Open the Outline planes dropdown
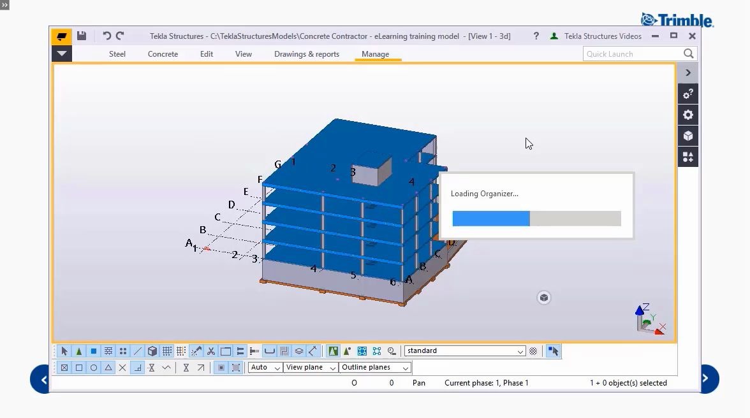The image size is (750, 418). pos(376,368)
